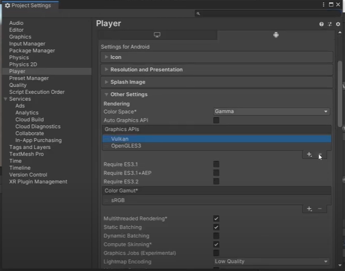Open XR Plugin Management settings
Viewport: 345px width, 271px height.
pyautogui.click(x=38, y=182)
